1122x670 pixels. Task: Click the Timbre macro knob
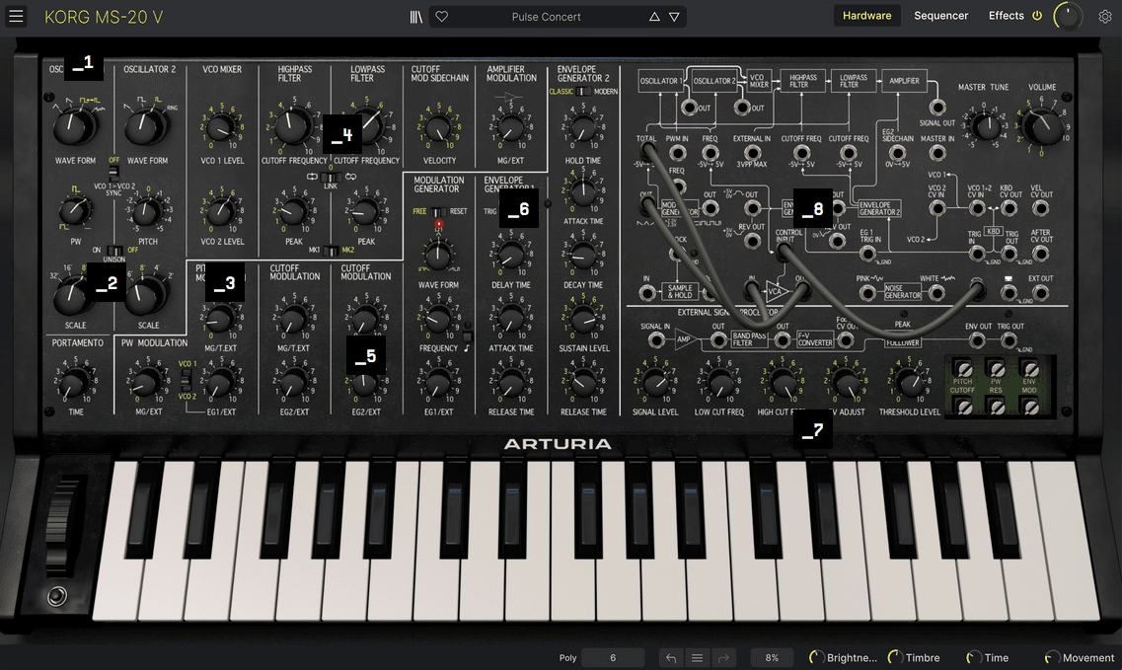894,658
